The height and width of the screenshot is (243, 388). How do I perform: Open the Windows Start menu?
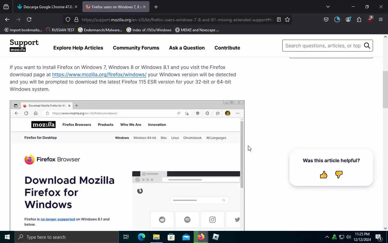coord(7,237)
